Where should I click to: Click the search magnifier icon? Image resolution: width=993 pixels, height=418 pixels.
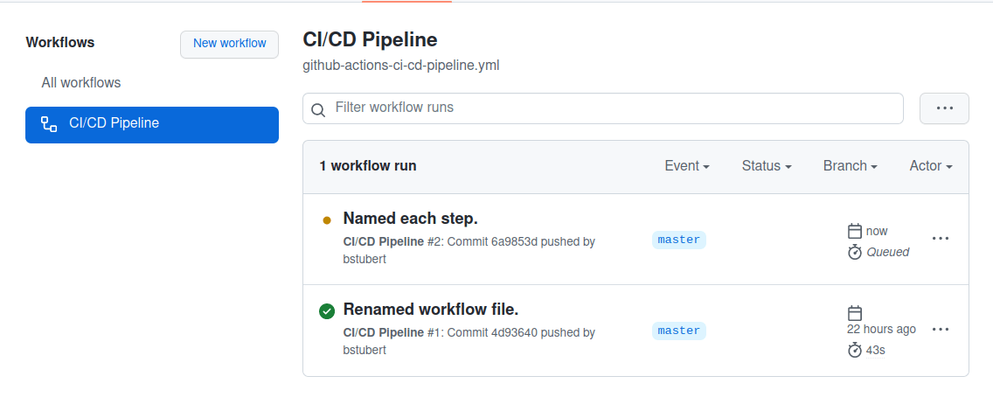tap(318, 109)
